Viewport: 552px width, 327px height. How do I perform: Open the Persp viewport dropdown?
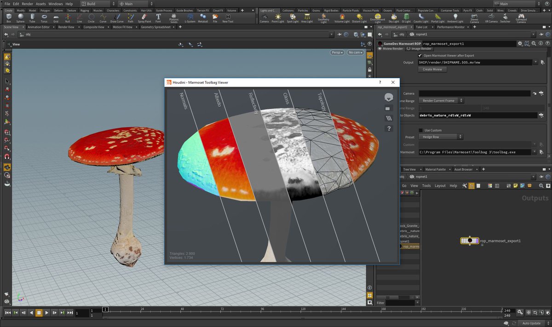point(338,52)
